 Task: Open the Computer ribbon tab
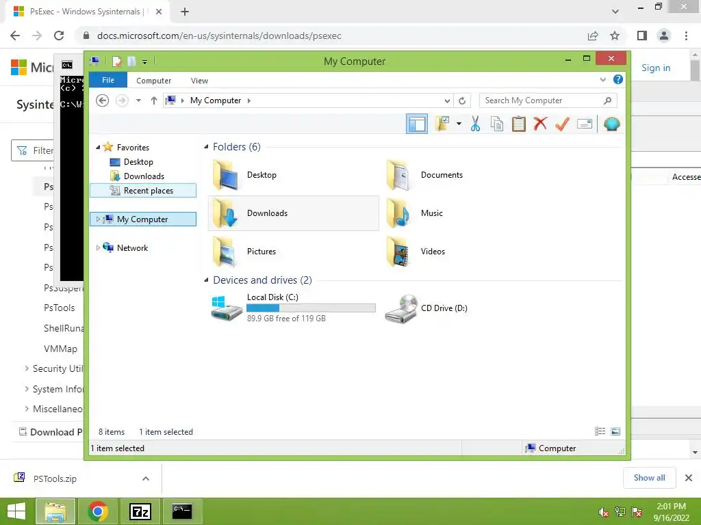154,81
